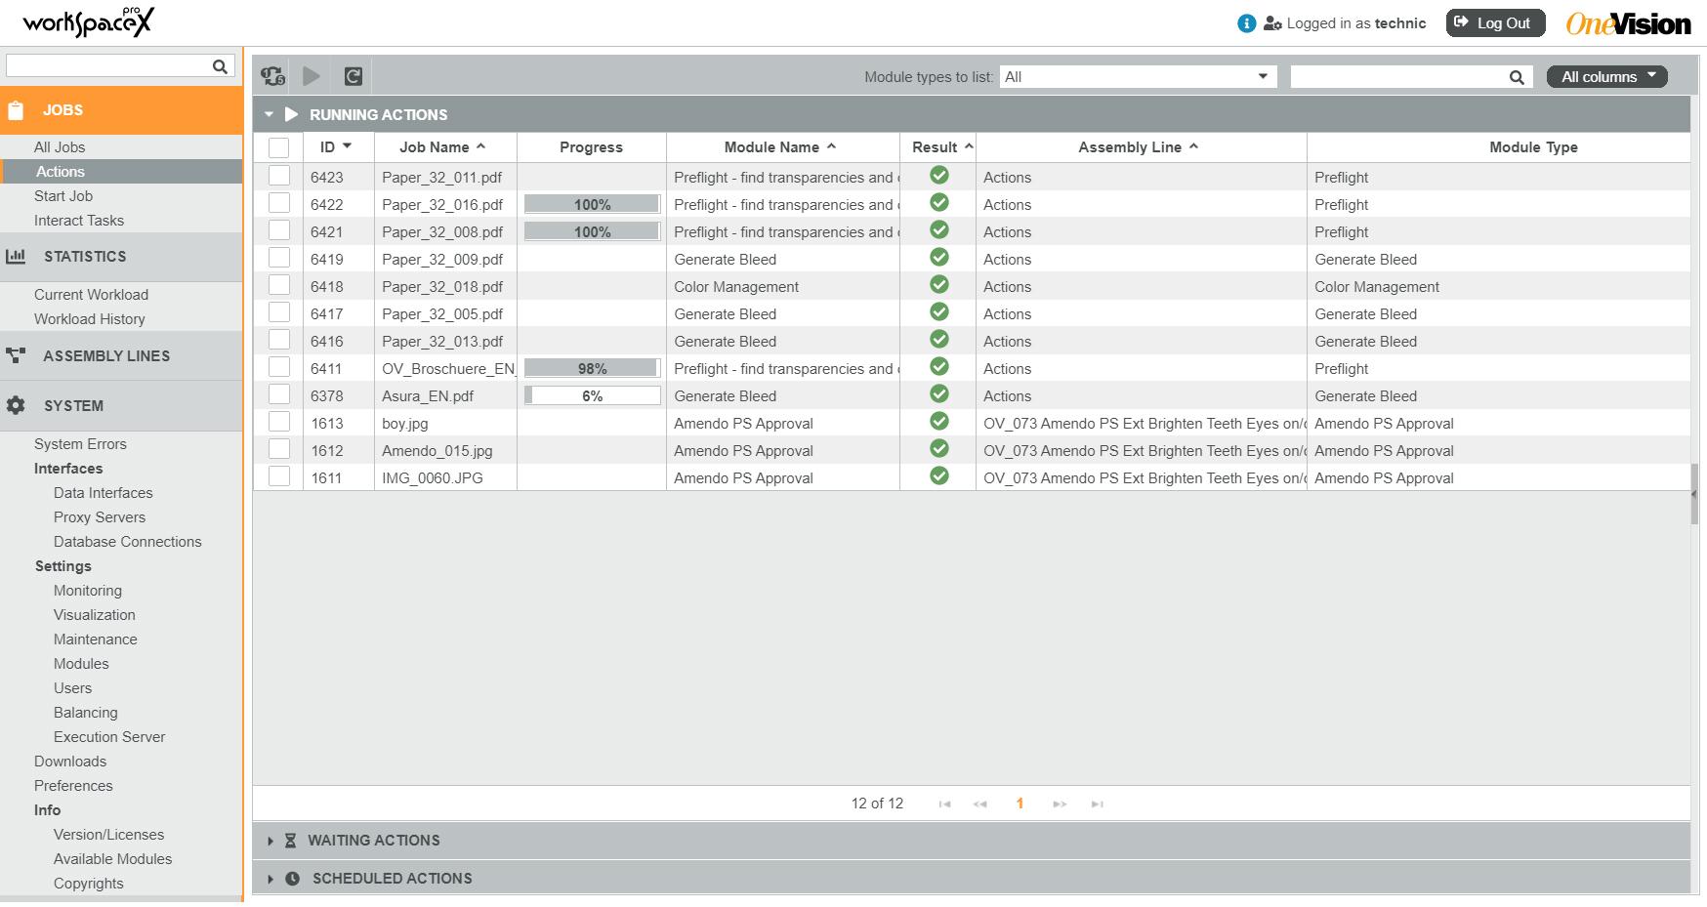Click the sidebar search input field
Image resolution: width=1707 pixels, height=907 pixels.
(107, 66)
